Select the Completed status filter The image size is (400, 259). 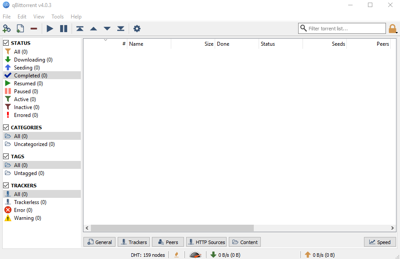pyautogui.click(x=42, y=76)
